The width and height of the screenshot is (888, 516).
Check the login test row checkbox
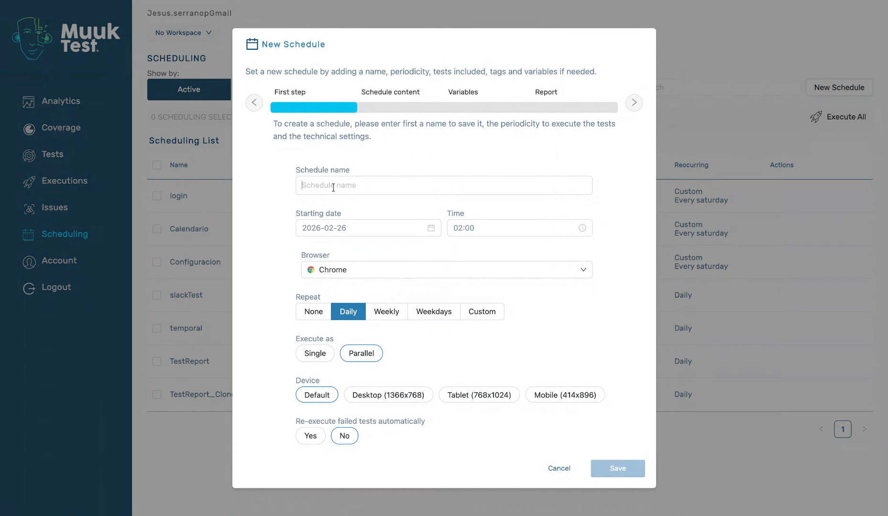tap(156, 195)
